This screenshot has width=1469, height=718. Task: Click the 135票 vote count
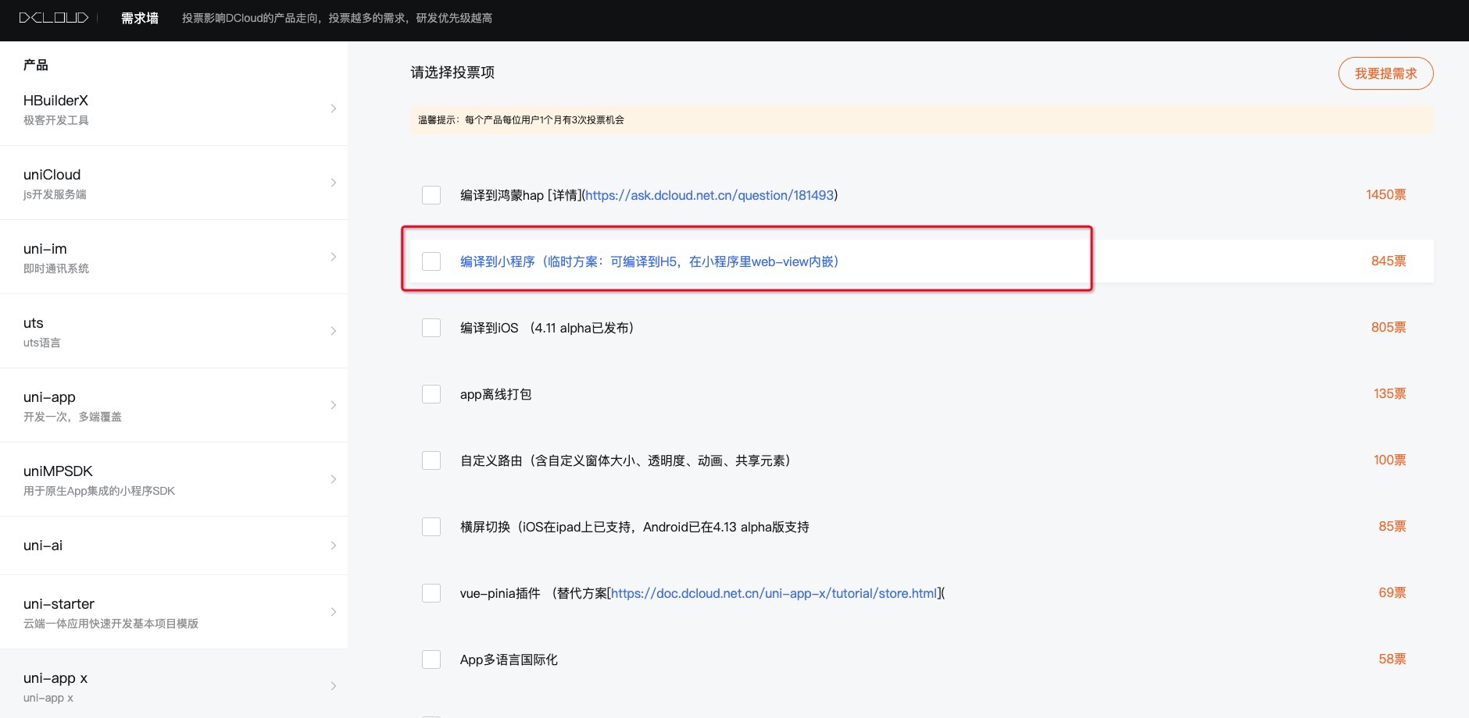(x=1390, y=394)
